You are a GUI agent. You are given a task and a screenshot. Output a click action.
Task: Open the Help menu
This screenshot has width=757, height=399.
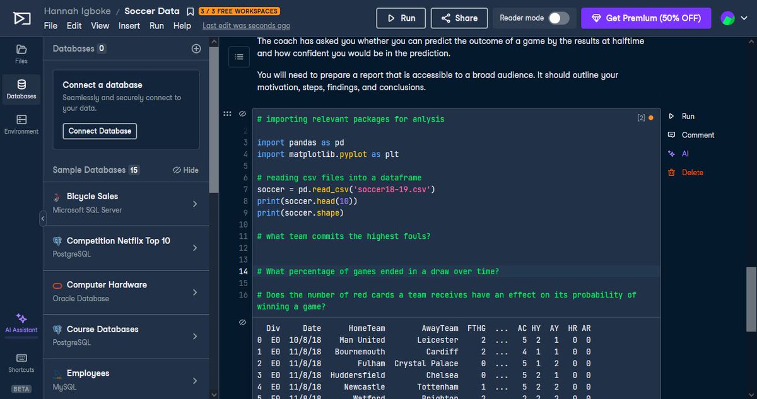point(182,26)
